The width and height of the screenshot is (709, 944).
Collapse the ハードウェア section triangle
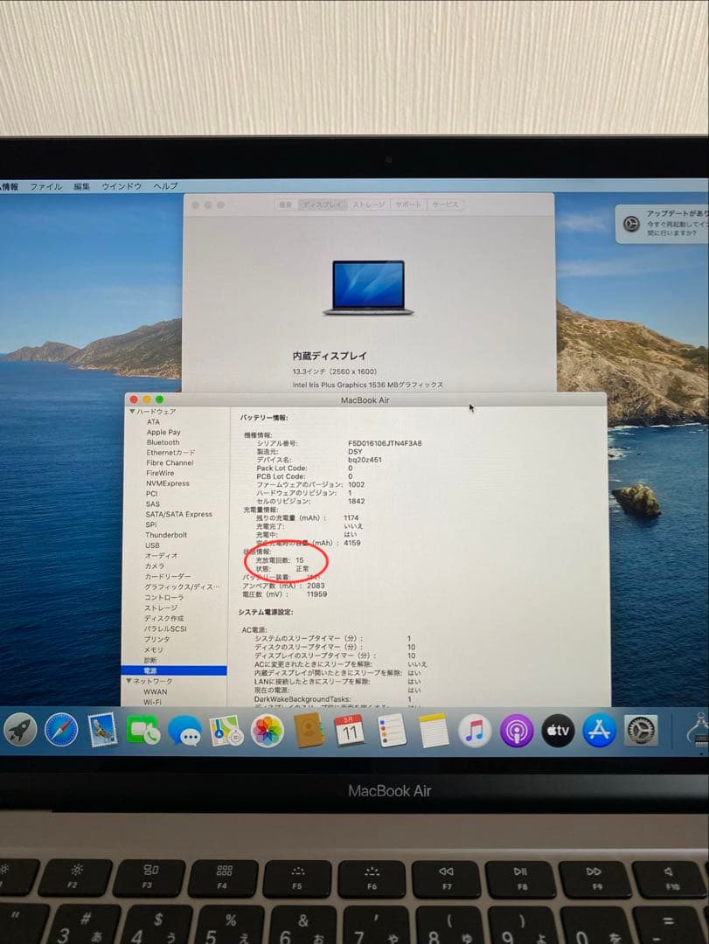coord(132,411)
